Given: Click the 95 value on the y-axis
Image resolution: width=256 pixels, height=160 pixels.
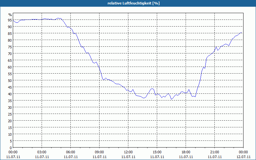Looking at the screenshot, I should [x=10, y=20].
